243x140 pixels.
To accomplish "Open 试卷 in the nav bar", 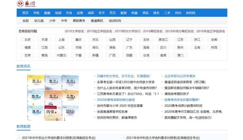I will [x=80, y=13].
